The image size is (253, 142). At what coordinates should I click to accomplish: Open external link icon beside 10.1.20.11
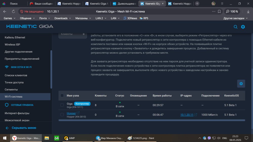click(x=196, y=115)
